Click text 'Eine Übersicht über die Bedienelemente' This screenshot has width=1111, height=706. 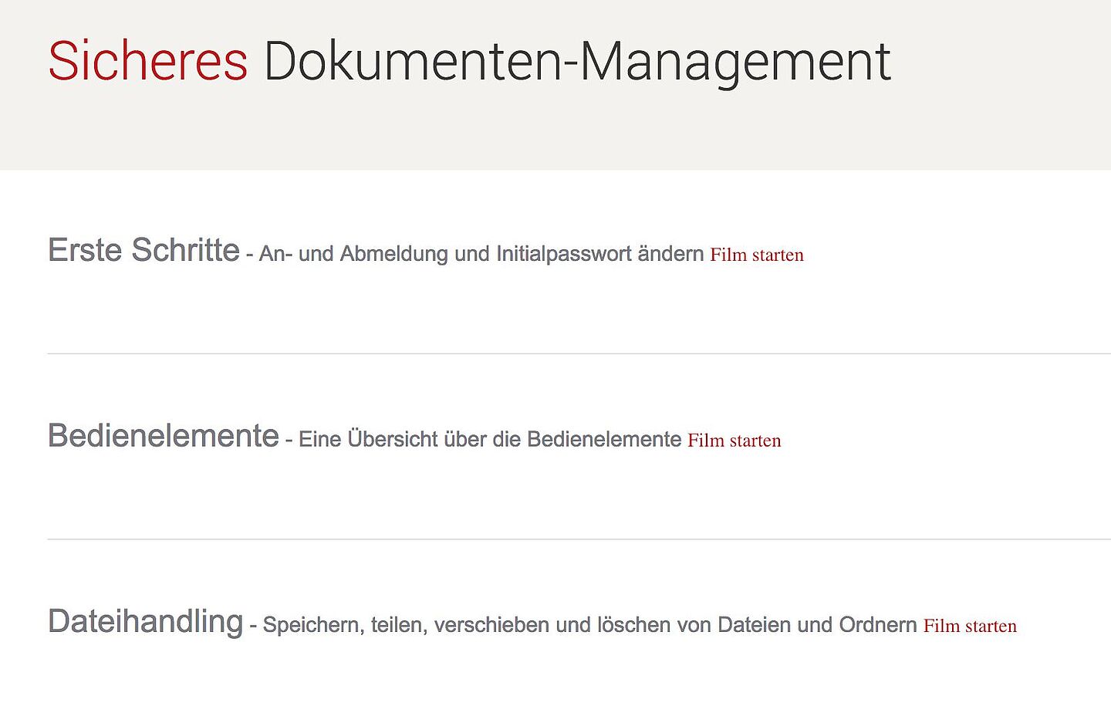490,439
